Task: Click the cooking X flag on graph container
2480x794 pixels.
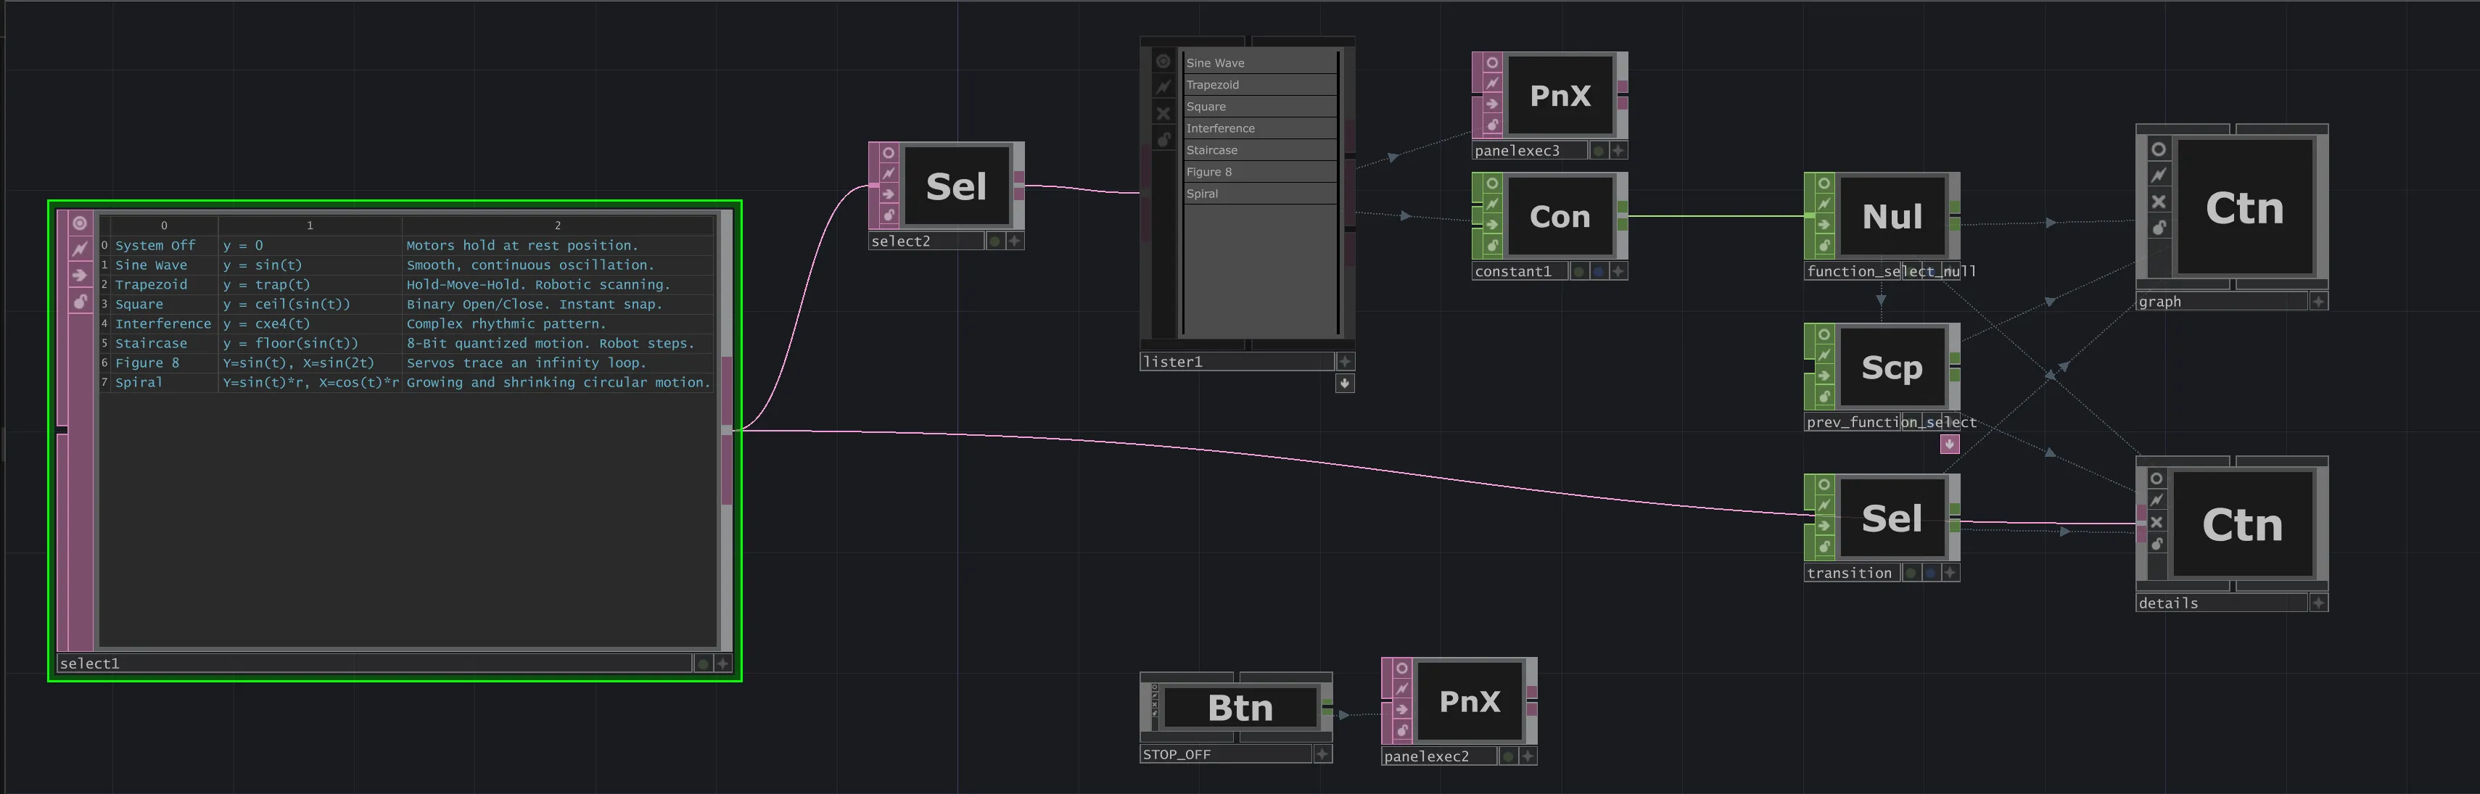Action: [2159, 201]
